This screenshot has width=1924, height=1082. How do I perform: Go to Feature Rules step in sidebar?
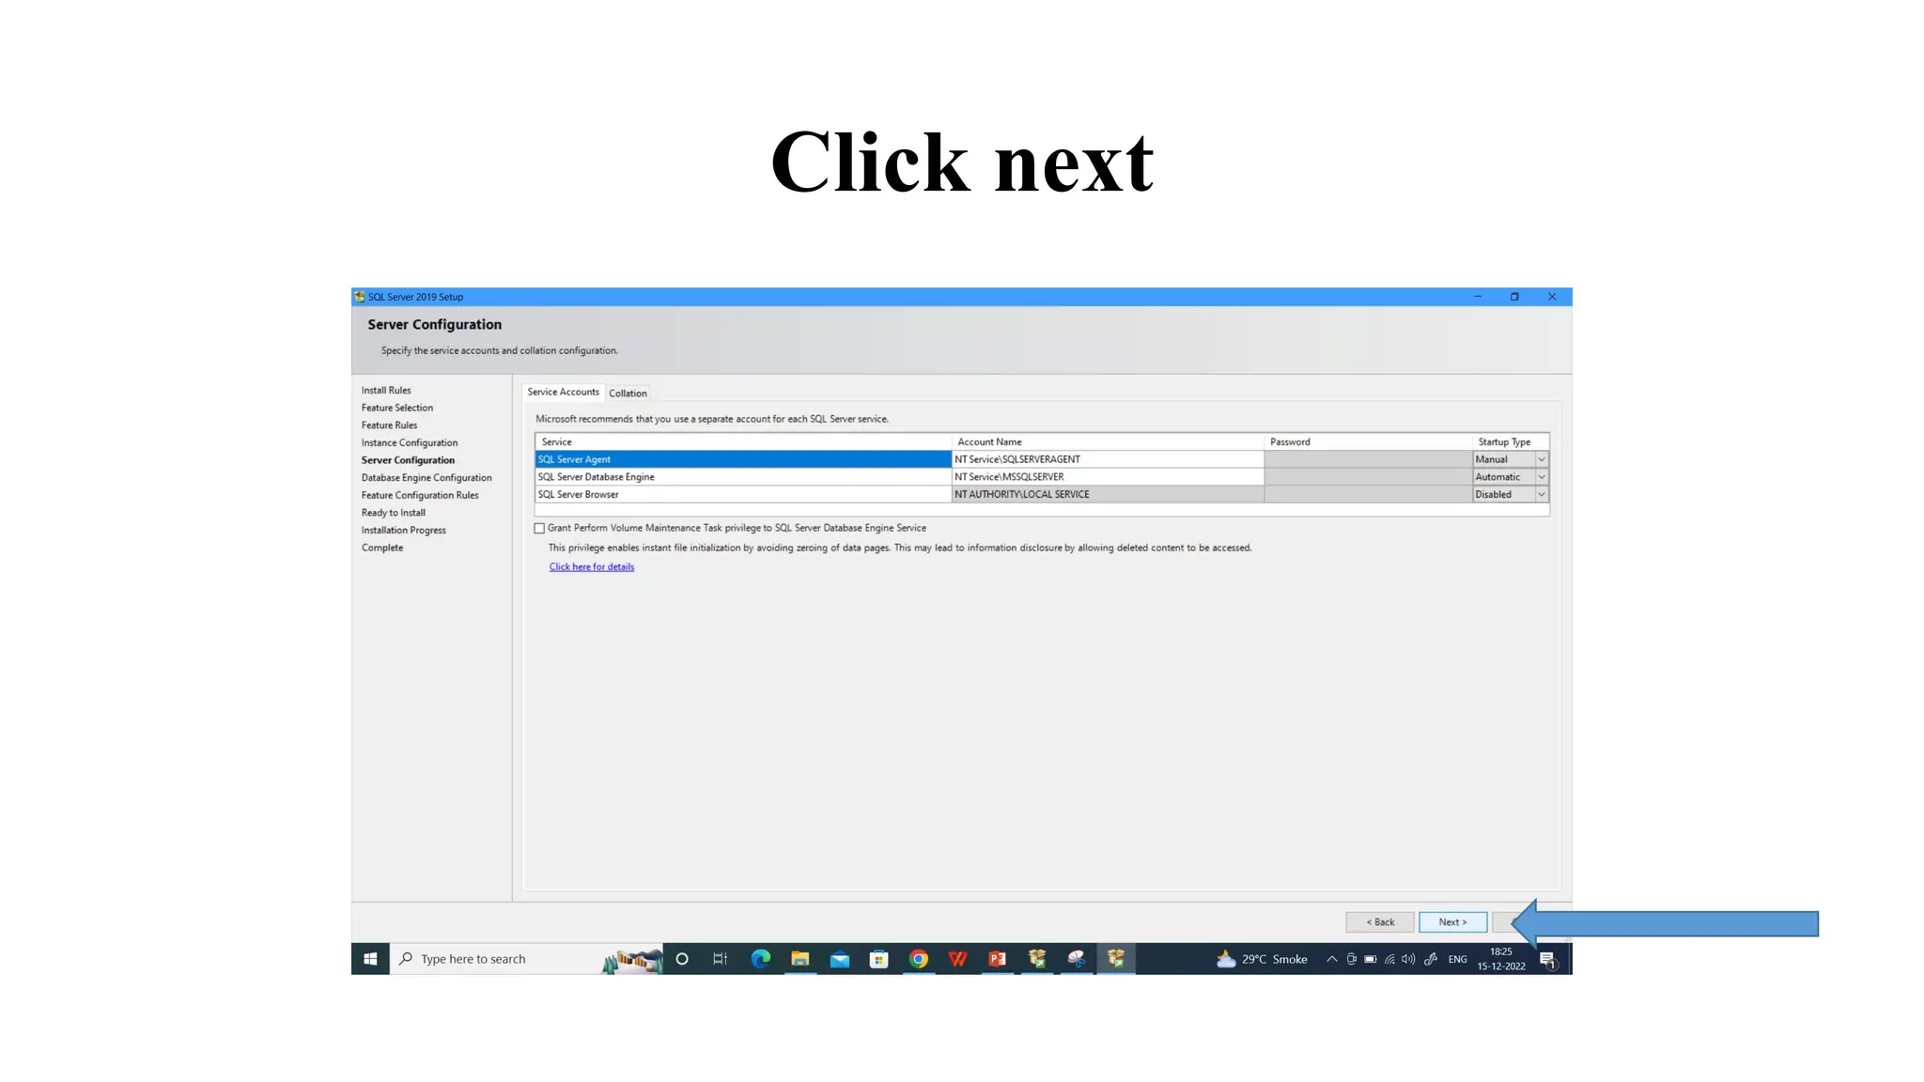[x=389, y=425]
